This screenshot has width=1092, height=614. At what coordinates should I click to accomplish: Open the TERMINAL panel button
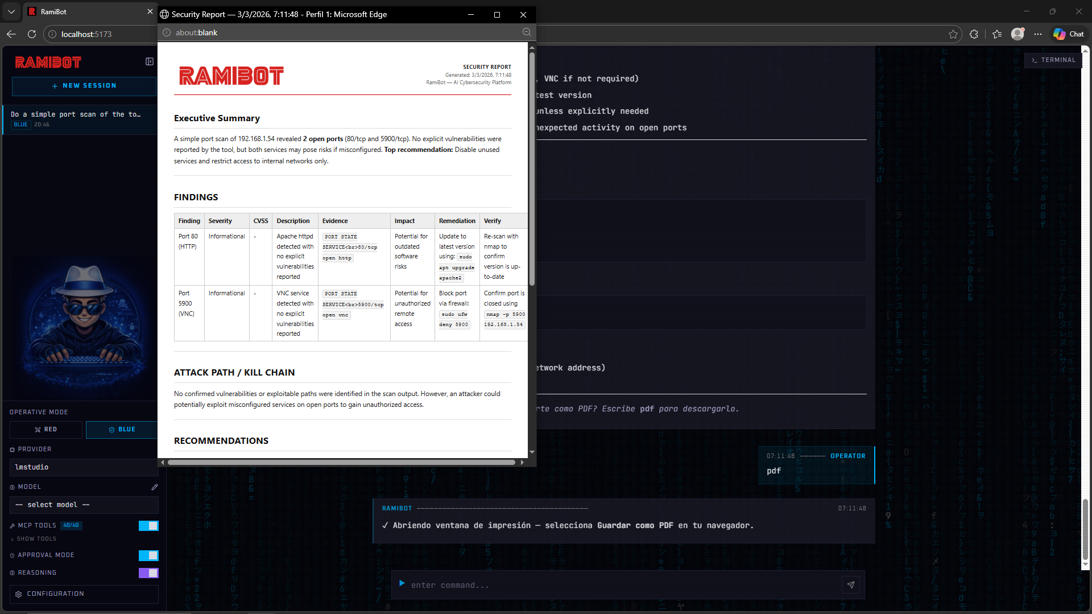[1053, 60]
